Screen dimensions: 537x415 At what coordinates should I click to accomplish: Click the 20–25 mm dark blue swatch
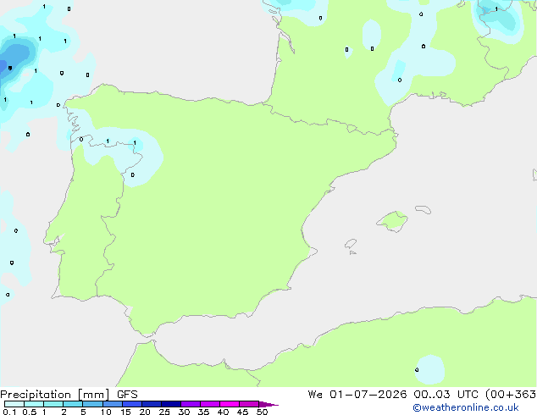(152, 404)
